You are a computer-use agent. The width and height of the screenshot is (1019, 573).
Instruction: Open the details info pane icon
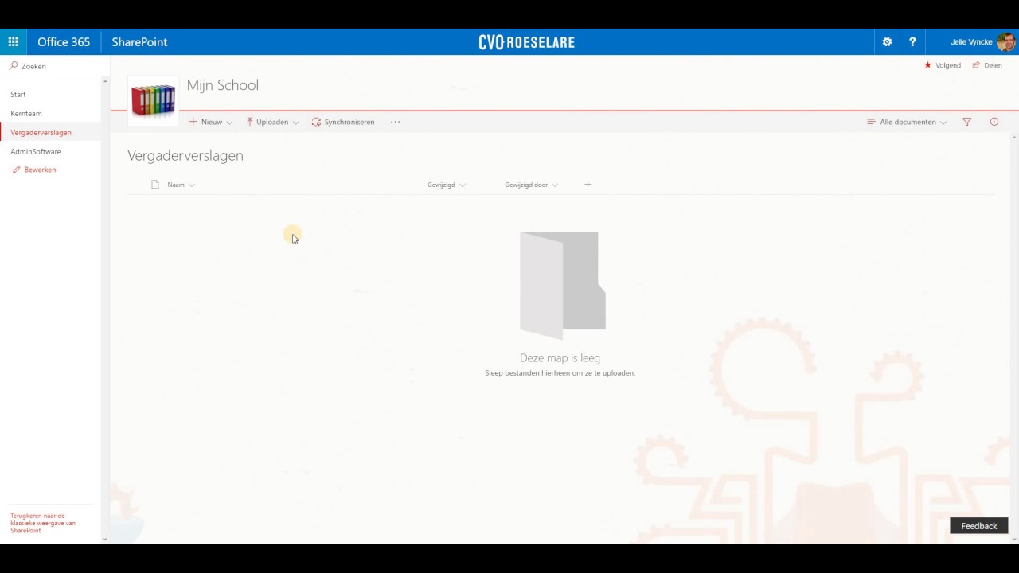click(994, 122)
